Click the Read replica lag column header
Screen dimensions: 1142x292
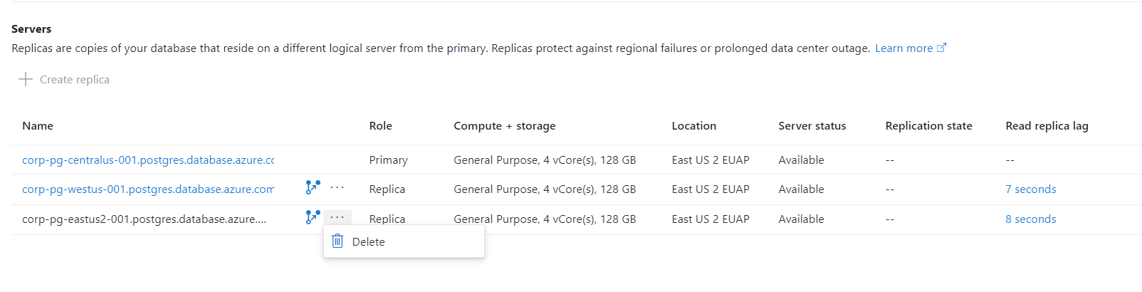1046,126
